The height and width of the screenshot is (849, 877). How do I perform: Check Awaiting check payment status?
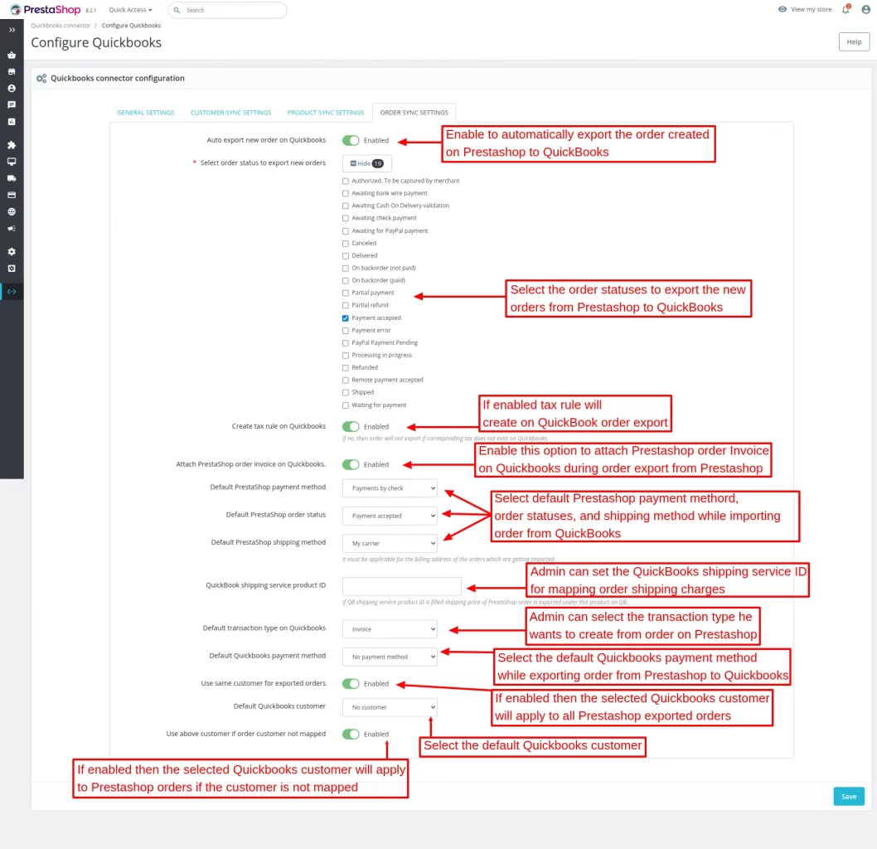[x=345, y=219]
